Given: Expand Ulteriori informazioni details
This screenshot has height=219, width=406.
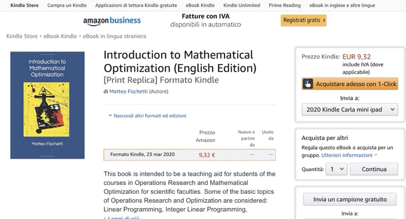Looking at the screenshot, I should 349,155.
